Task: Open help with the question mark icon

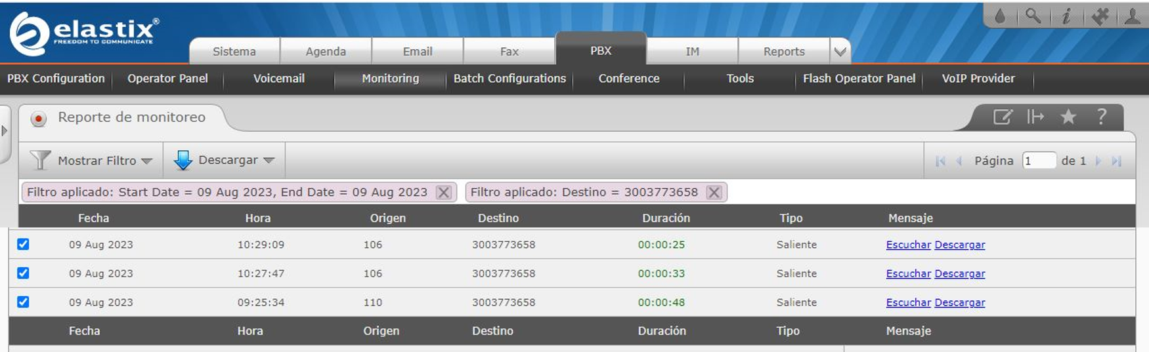Action: coord(1102,117)
